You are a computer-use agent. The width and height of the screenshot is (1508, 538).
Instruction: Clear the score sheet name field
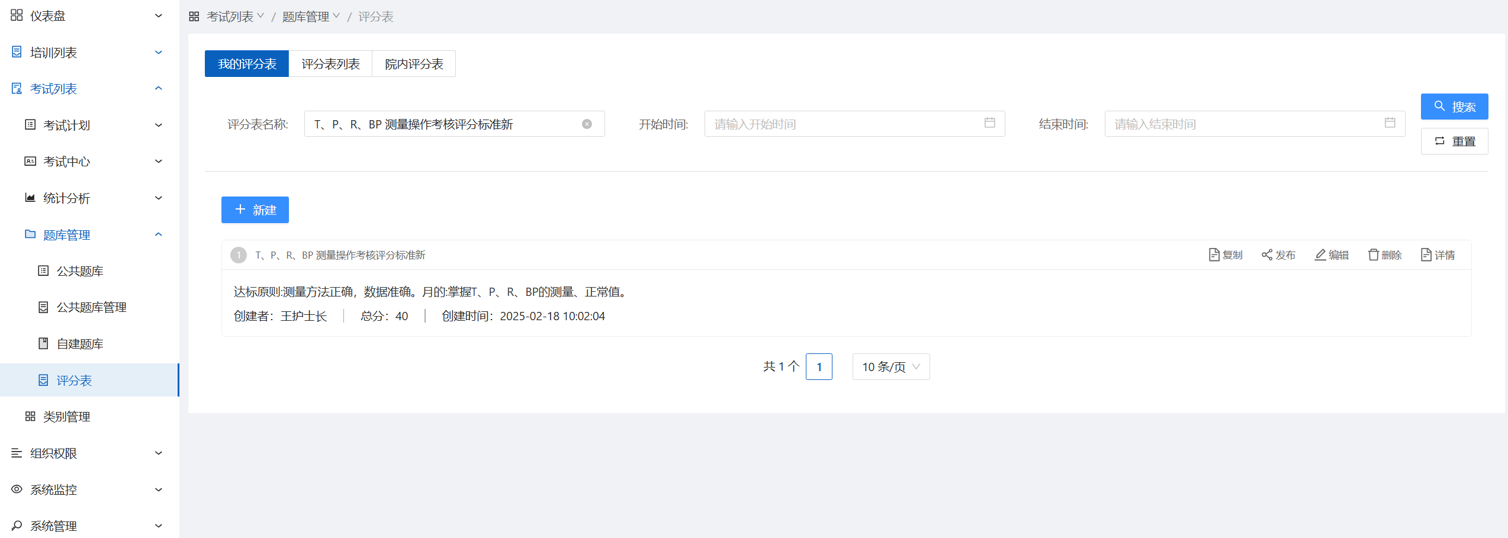click(587, 124)
